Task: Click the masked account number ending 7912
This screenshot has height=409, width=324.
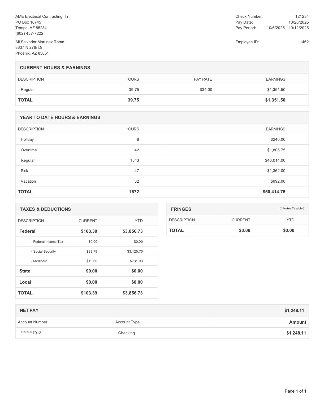Action: (31, 333)
